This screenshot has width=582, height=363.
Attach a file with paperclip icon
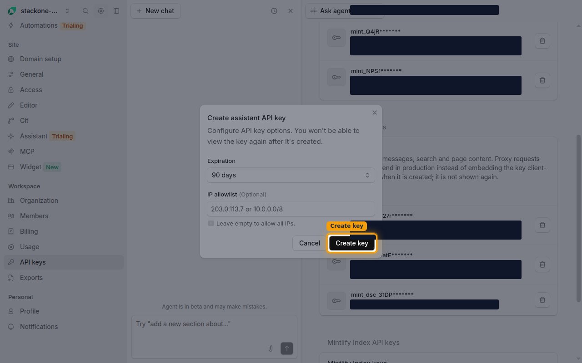271,348
